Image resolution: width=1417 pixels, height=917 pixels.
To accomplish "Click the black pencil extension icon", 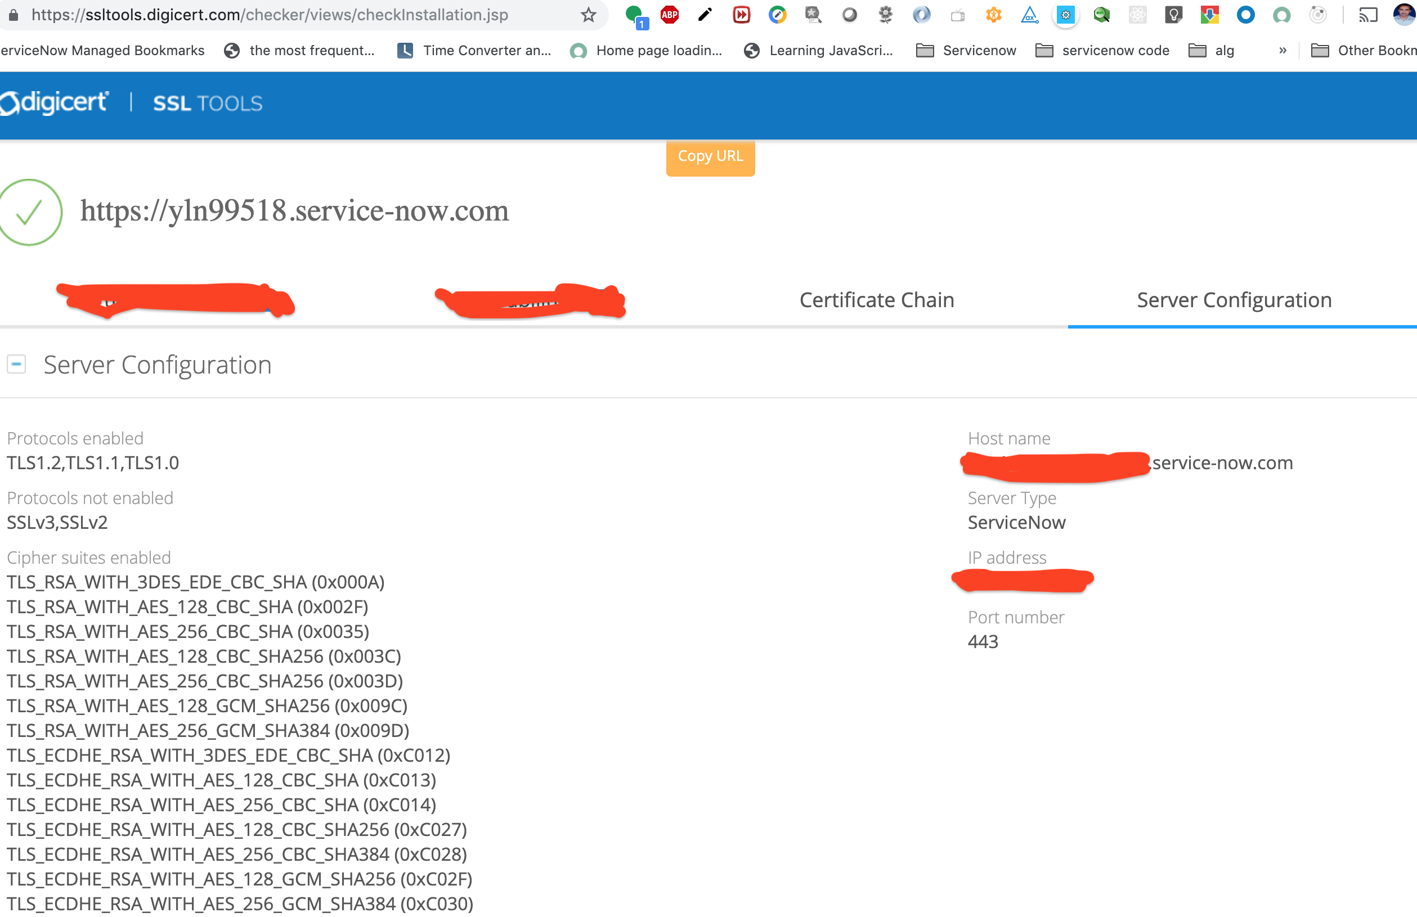I will point(705,14).
